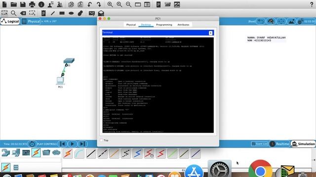Screen dimensions: 316x177
Task: Paste from main toolbar
Action: tap(80, 4)
